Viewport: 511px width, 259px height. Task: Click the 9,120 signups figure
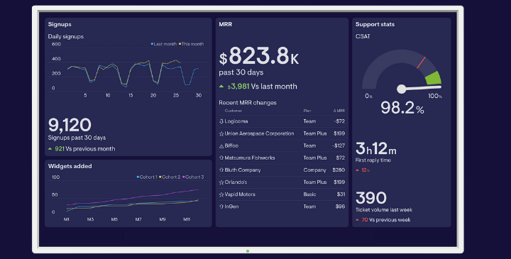pos(70,125)
